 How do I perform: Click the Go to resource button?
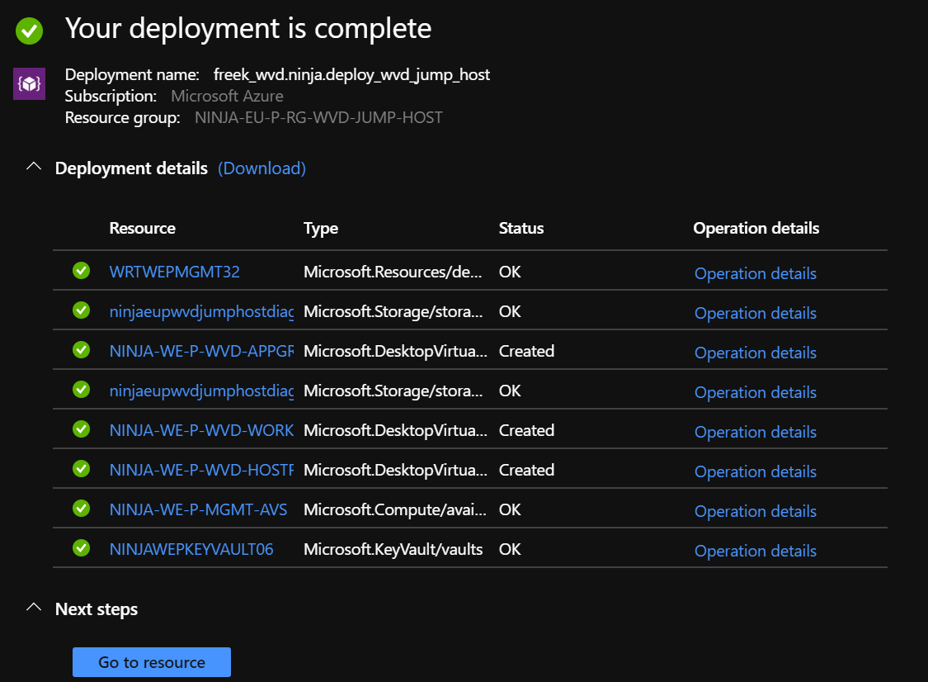152,662
